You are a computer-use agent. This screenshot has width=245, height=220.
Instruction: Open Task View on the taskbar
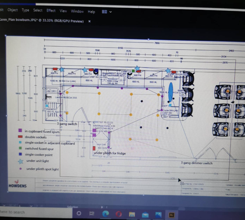(92, 214)
